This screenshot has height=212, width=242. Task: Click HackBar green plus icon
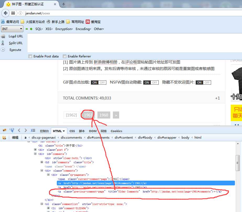[x=31, y=29]
